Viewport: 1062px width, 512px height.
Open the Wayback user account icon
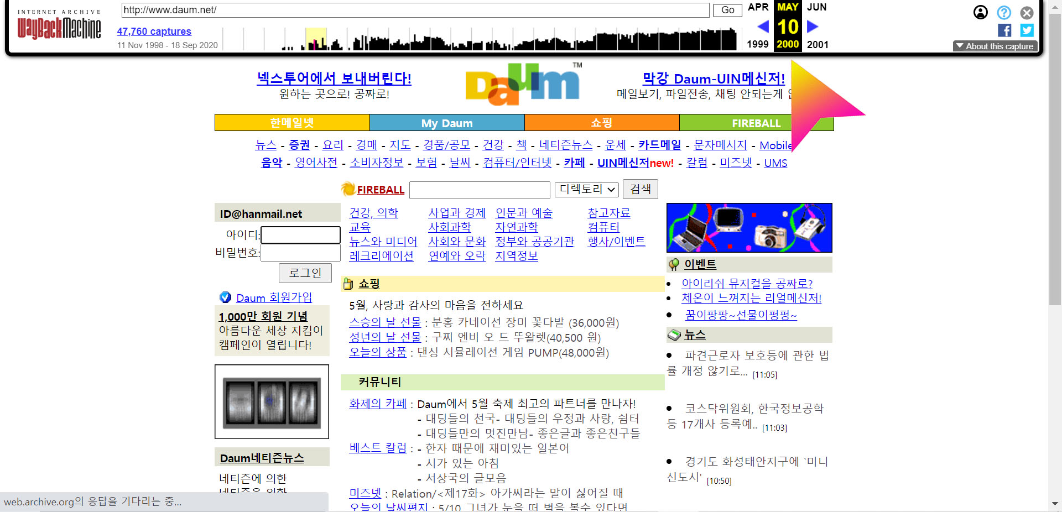click(980, 12)
